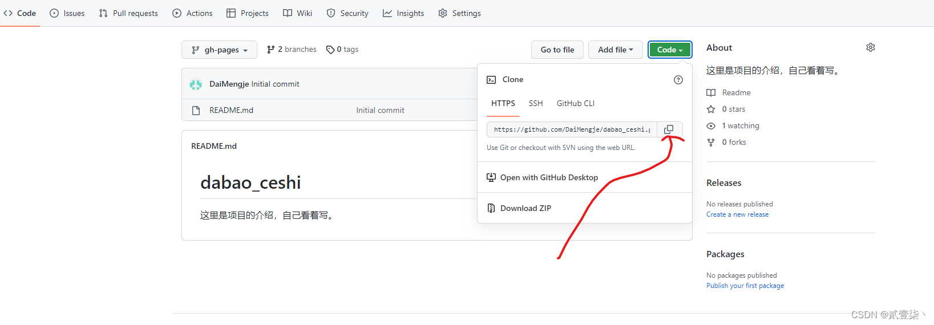This screenshot has height=325, width=934.
Task: Click Publish your first package link
Action: (745, 286)
